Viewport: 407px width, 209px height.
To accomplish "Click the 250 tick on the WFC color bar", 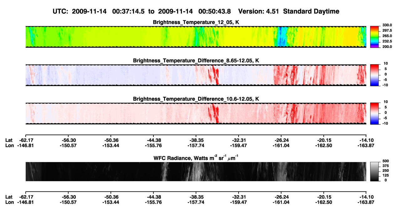I will tap(386, 170).
